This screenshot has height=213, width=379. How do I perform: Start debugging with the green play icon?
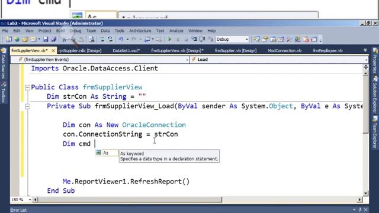click(x=170, y=39)
